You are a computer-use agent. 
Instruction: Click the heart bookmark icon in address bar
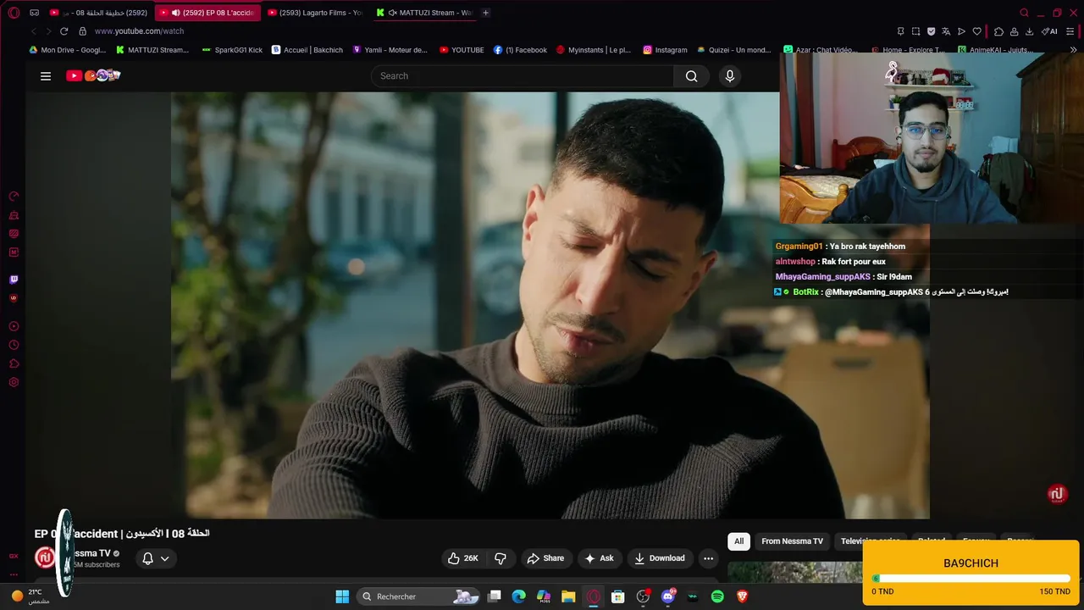(x=976, y=31)
